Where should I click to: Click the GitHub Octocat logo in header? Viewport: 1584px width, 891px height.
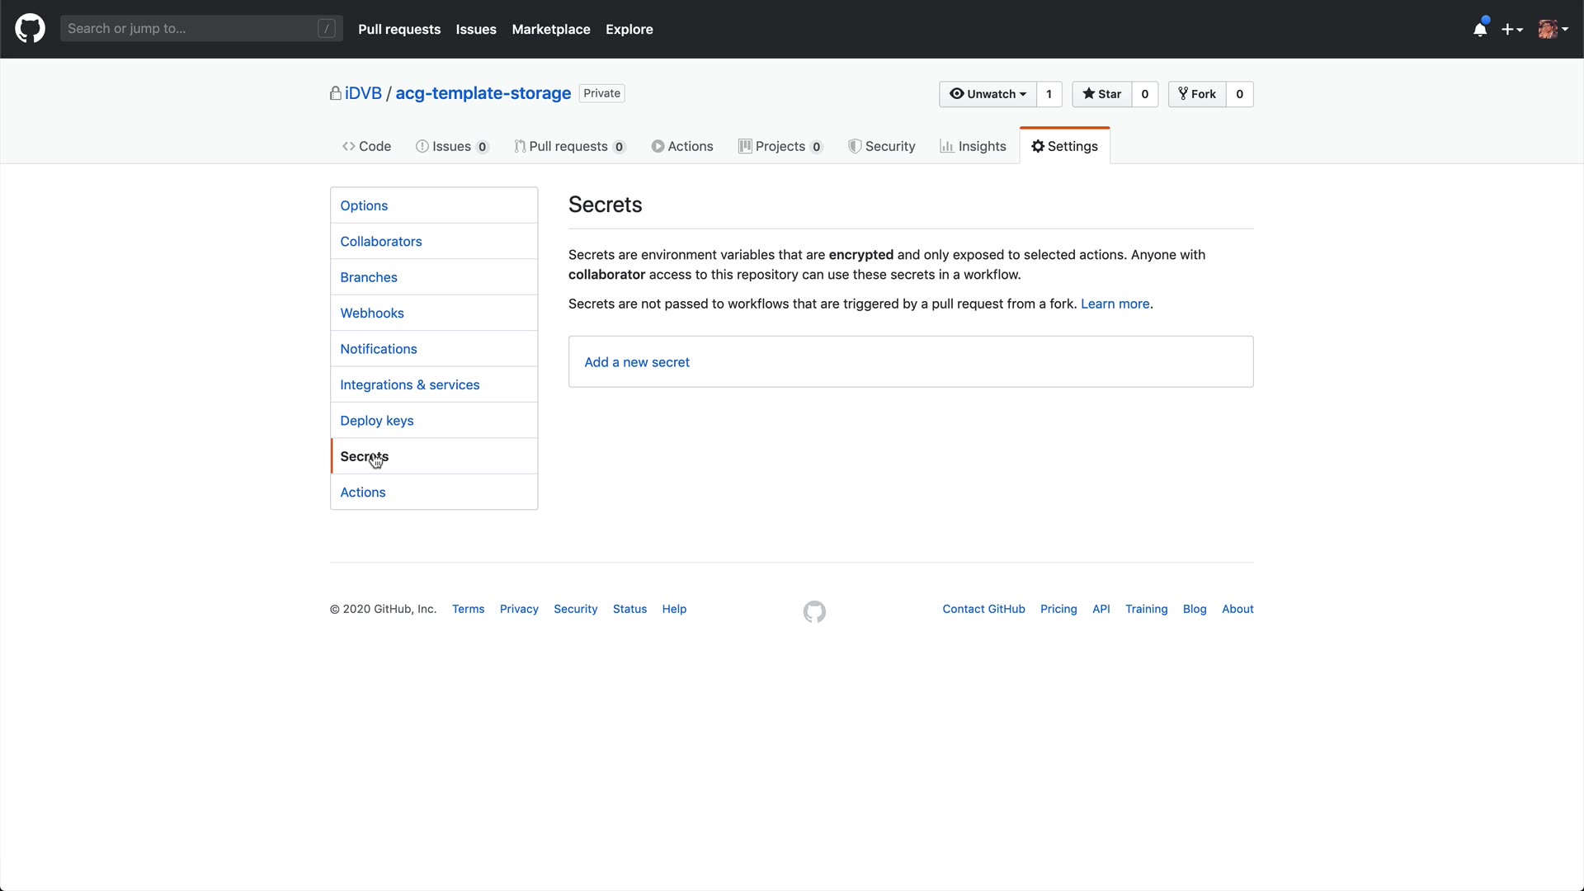click(x=31, y=29)
